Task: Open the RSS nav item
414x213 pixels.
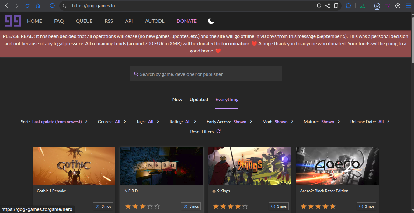Action: [x=109, y=21]
